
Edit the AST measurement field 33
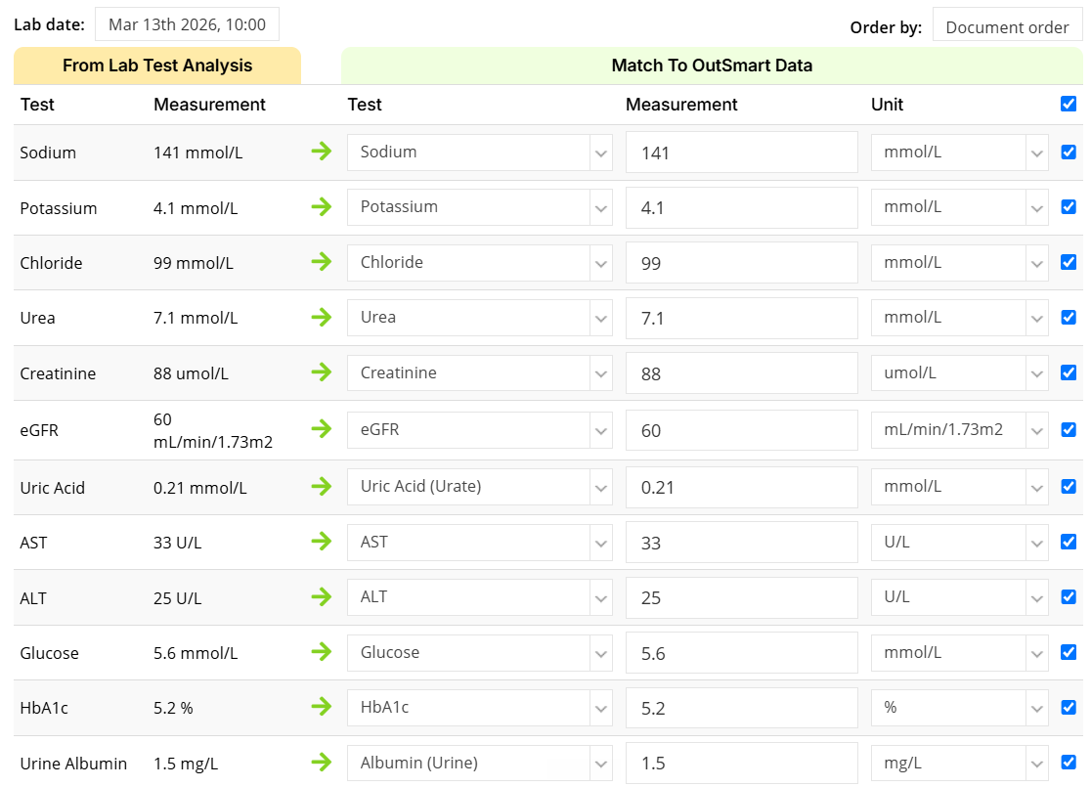coord(742,542)
